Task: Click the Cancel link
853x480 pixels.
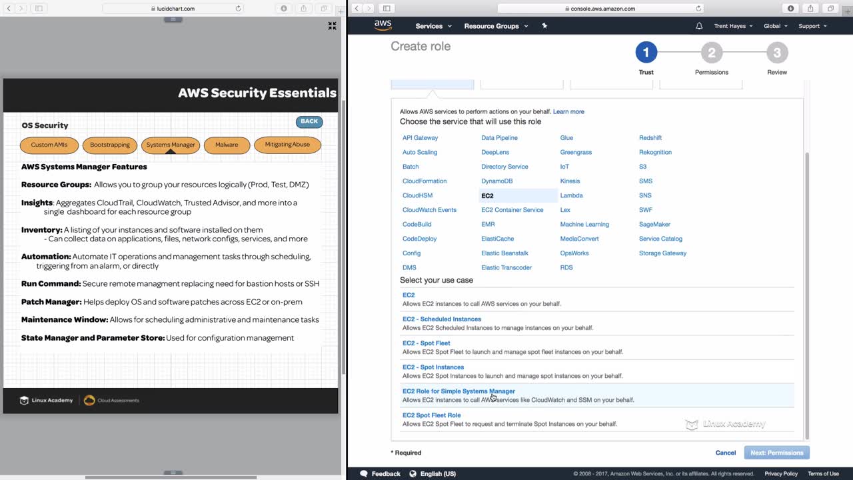Action: coord(725,453)
